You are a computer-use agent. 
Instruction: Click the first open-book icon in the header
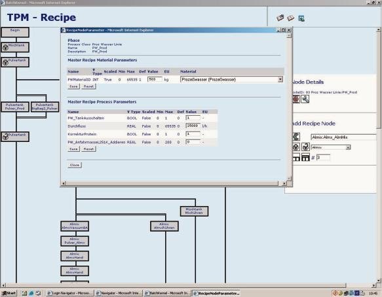pyautogui.click(x=280, y=18)
